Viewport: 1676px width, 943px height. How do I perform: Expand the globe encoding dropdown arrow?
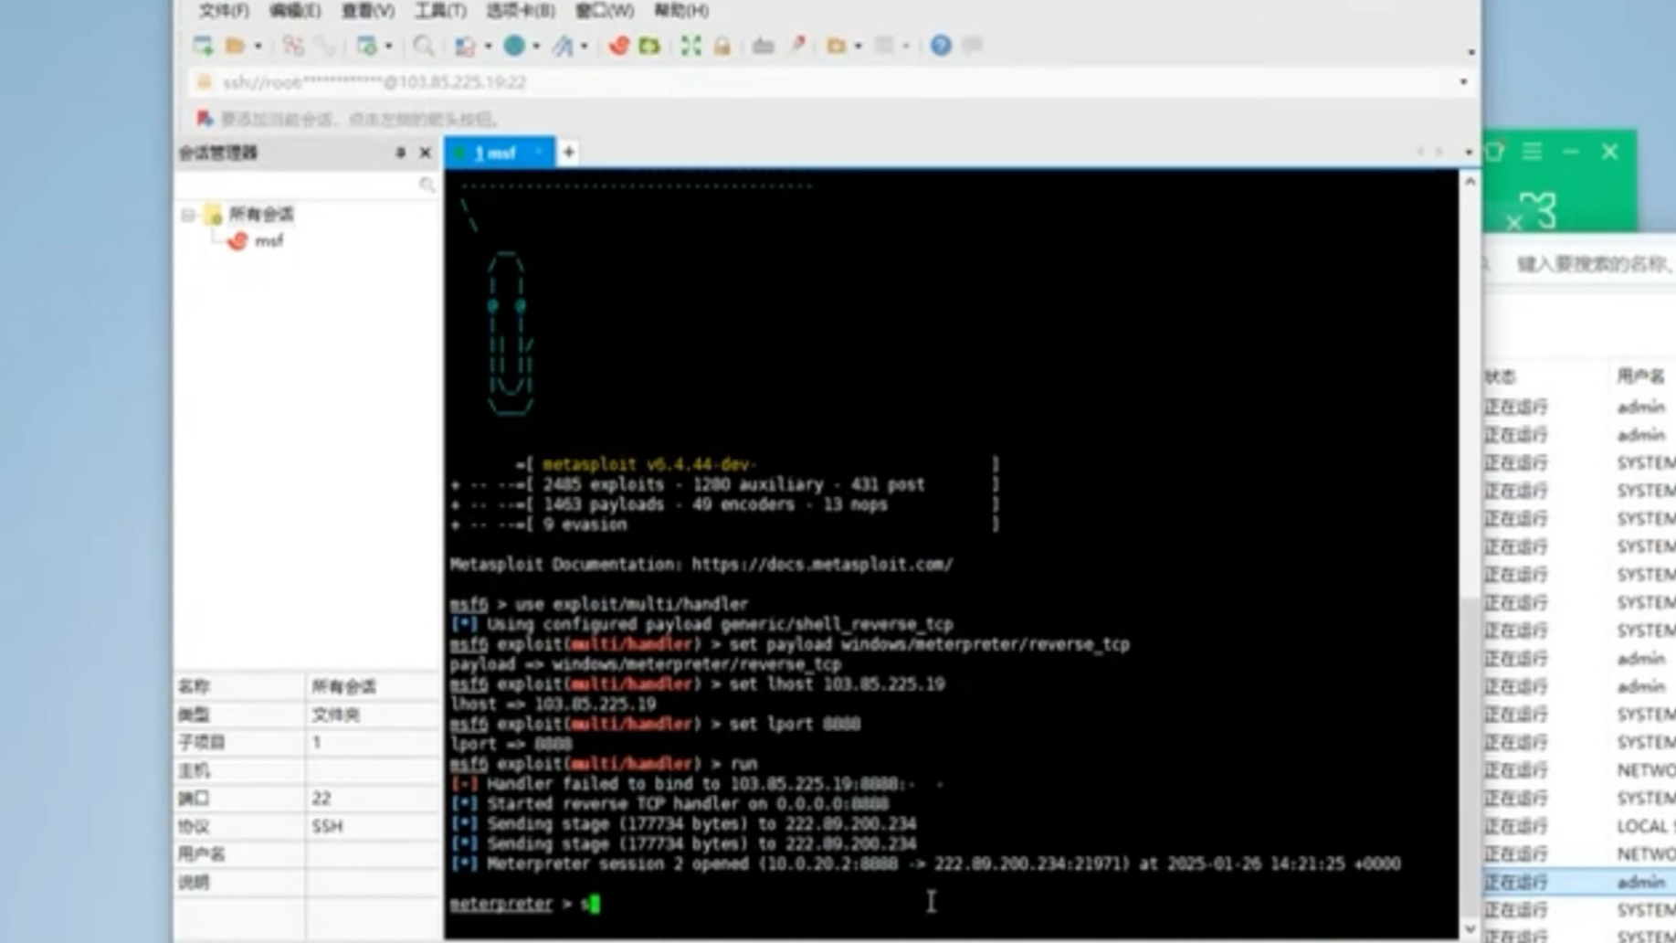point(536,46)
